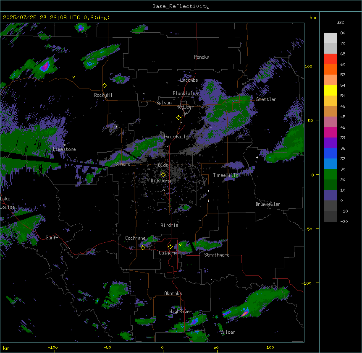Select the Stettler label

point(266,99)
